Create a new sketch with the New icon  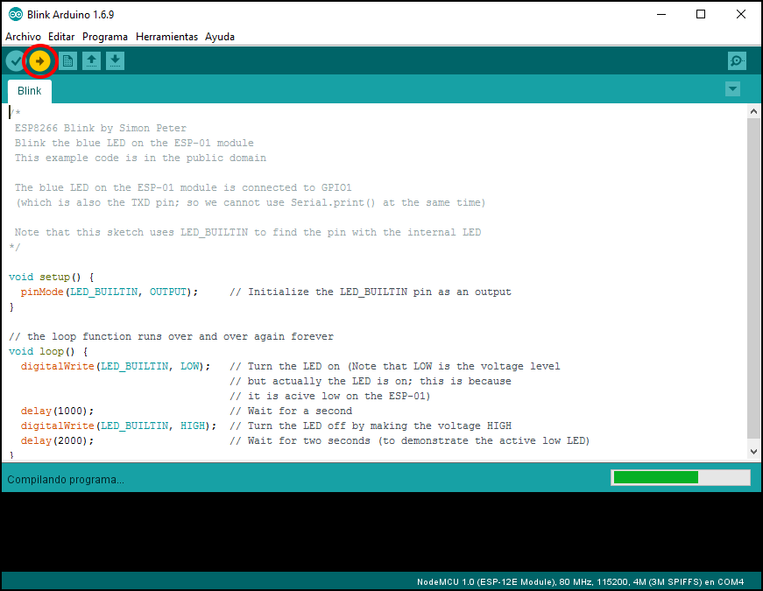click(x=67, y=60)
